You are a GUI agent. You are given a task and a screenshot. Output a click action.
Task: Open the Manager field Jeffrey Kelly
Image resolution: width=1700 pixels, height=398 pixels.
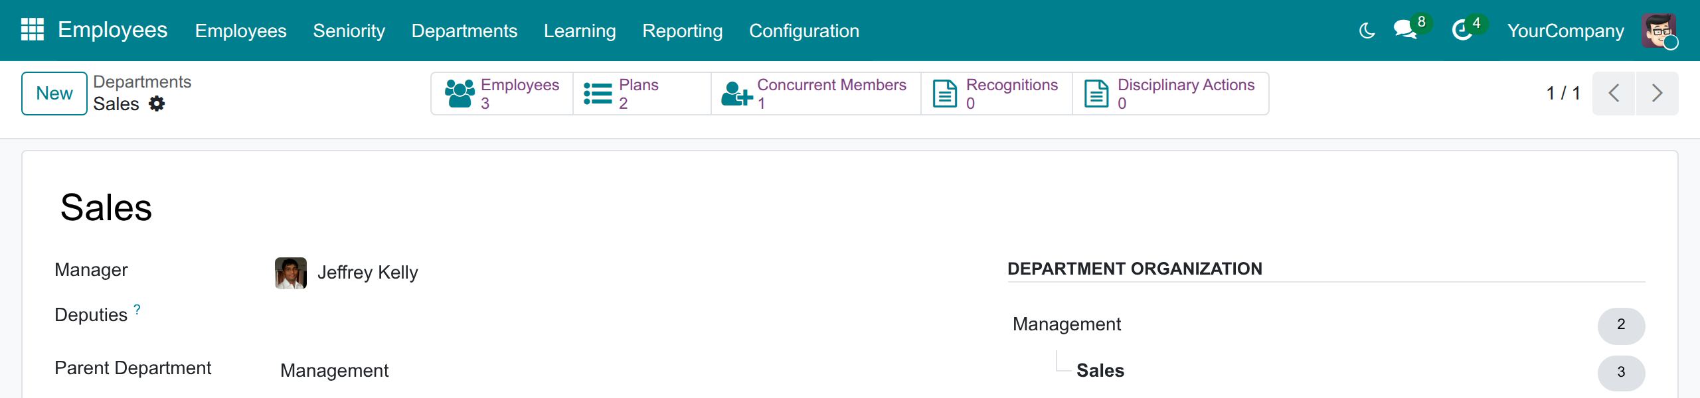pos(367,273)
